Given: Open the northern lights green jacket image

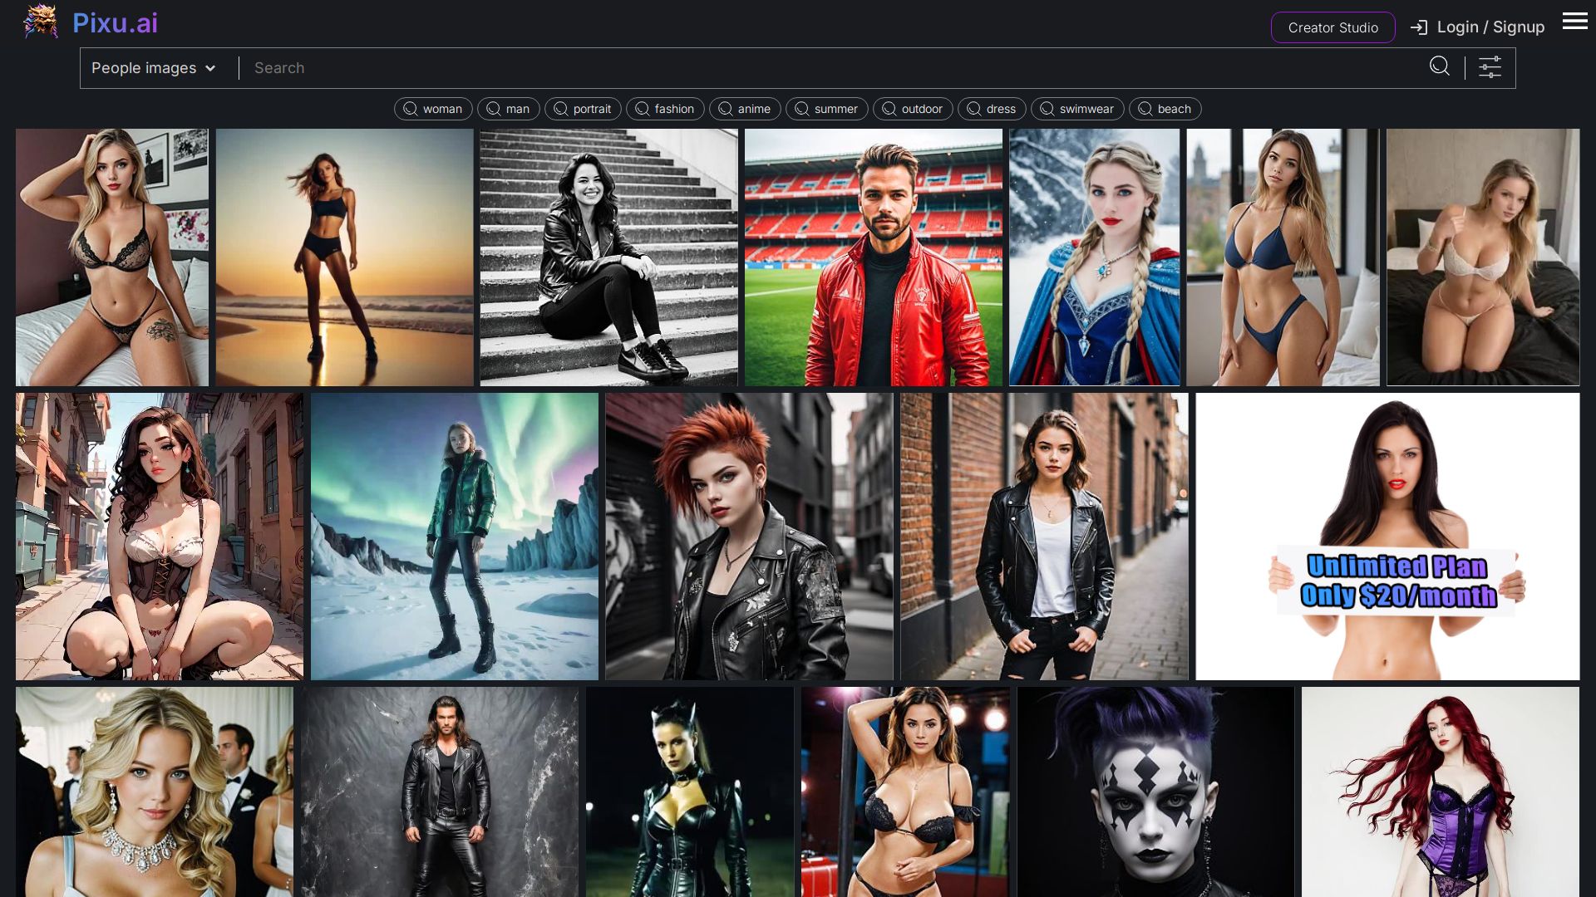Looking at the screenshot, I should (454, 537).
